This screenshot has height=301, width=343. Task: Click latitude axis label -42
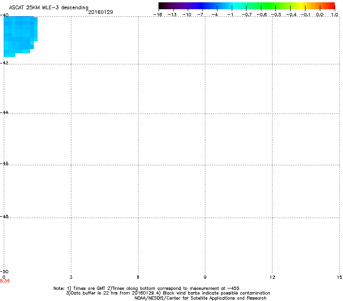coord(4,63)
